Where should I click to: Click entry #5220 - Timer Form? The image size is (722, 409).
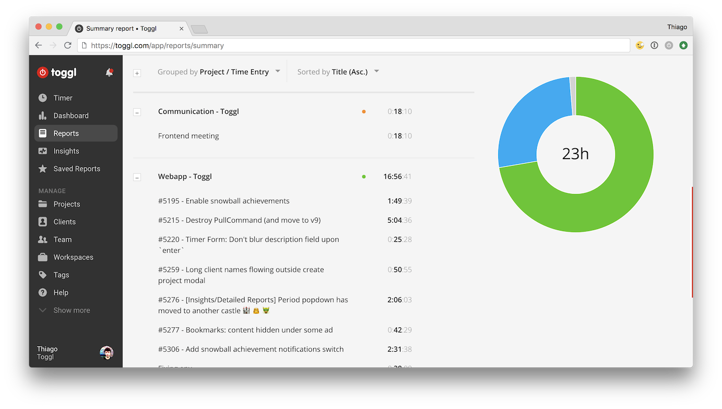(x=249, y=245)
